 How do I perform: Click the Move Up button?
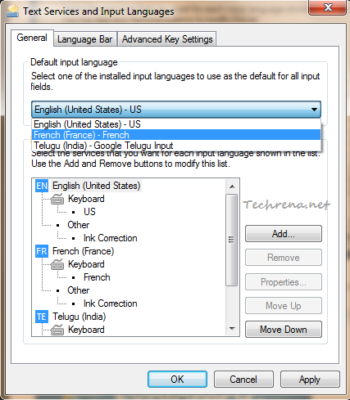pyautogui.click(x=284, y=306)
